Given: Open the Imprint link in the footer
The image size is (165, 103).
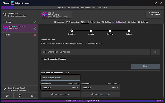Looking at the screenshot, I should click(89, 101).
